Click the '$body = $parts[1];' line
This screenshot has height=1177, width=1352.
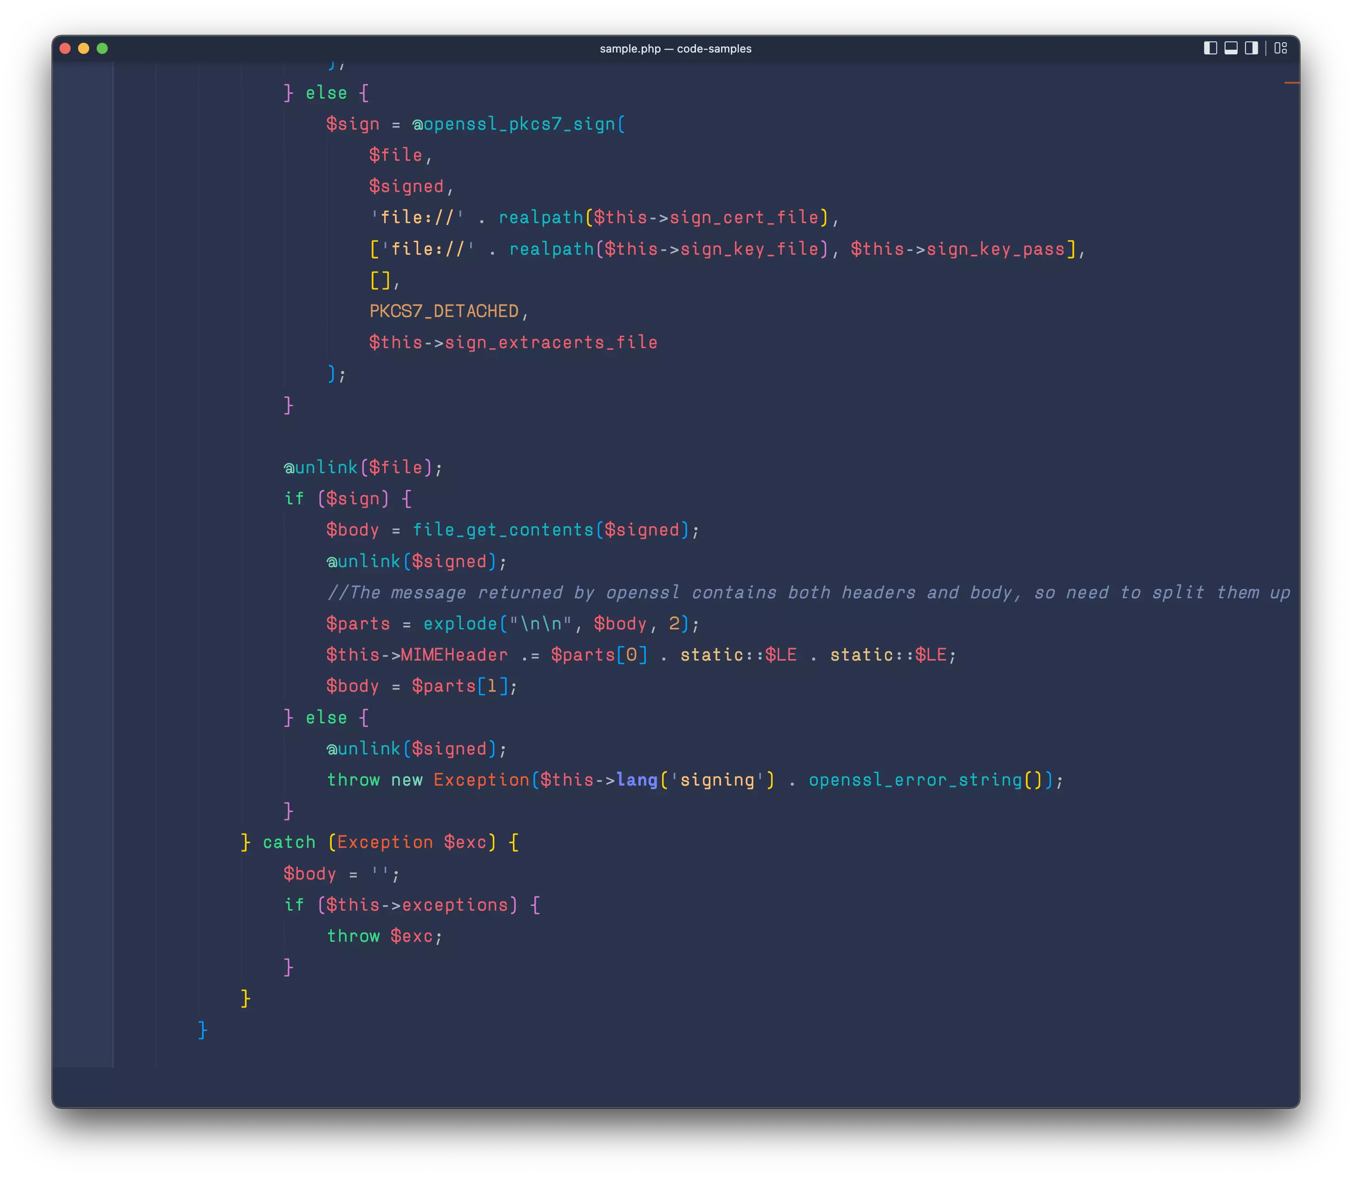point(422,686)
